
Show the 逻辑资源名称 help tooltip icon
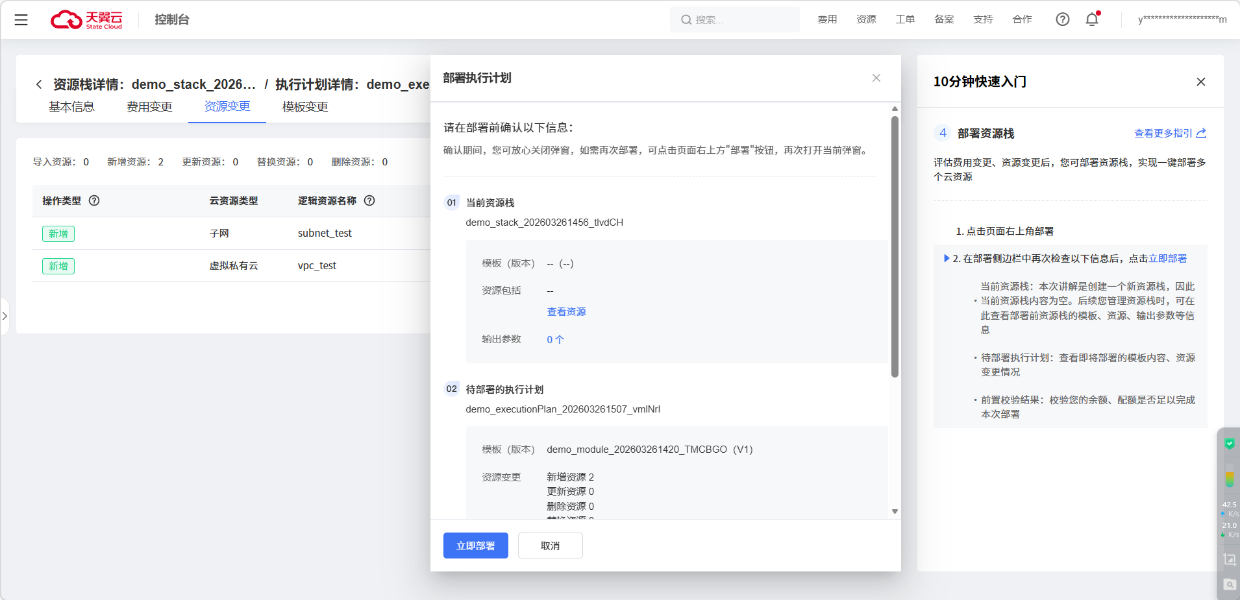click(369, 200)
